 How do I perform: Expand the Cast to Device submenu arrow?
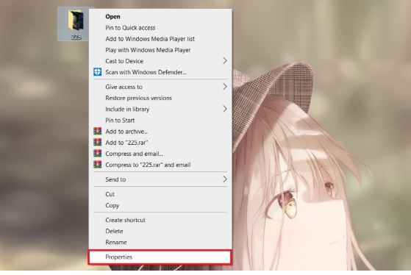(x=225, y=61)
